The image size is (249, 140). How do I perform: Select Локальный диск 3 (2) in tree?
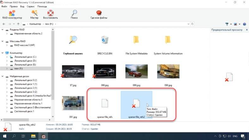coord(26,92)
